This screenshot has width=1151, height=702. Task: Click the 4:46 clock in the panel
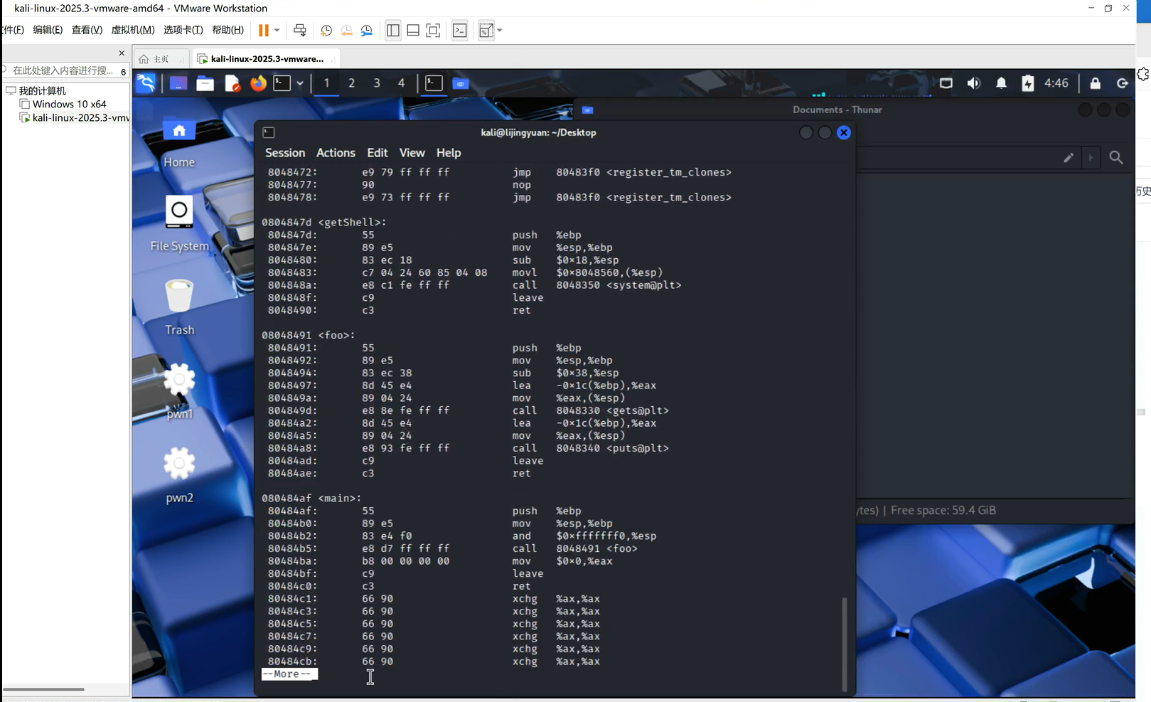[x=1056, y=83]
